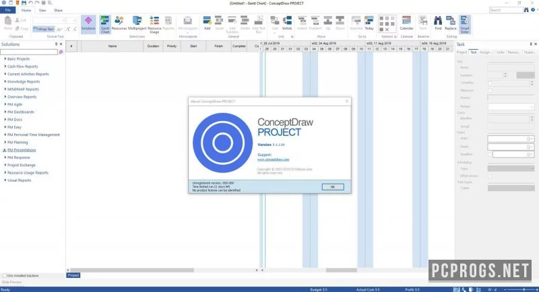The height and width of the screenshot is (292, 539).
Task: Open the Markers gallery in the ribbon
Action: pyautogui.click(x=387, y=24)
